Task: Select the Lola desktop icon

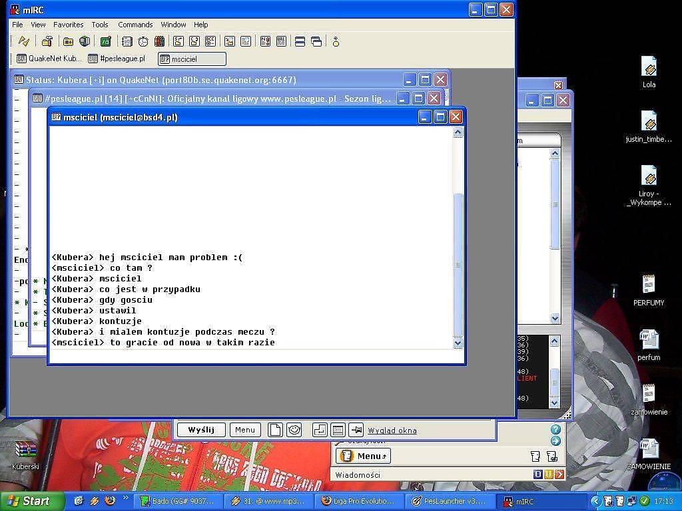Action: point(649,72)
